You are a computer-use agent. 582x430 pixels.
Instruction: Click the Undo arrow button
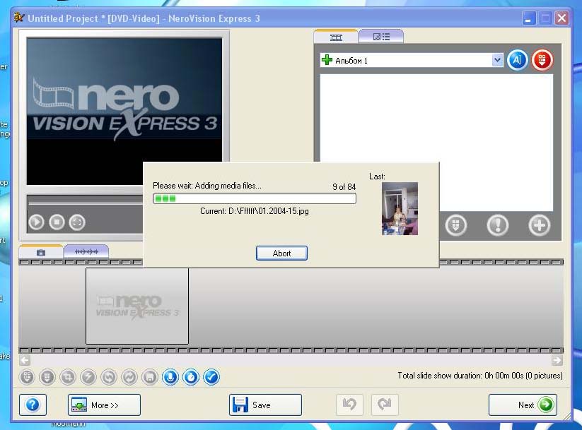click(x=349, y=405)
